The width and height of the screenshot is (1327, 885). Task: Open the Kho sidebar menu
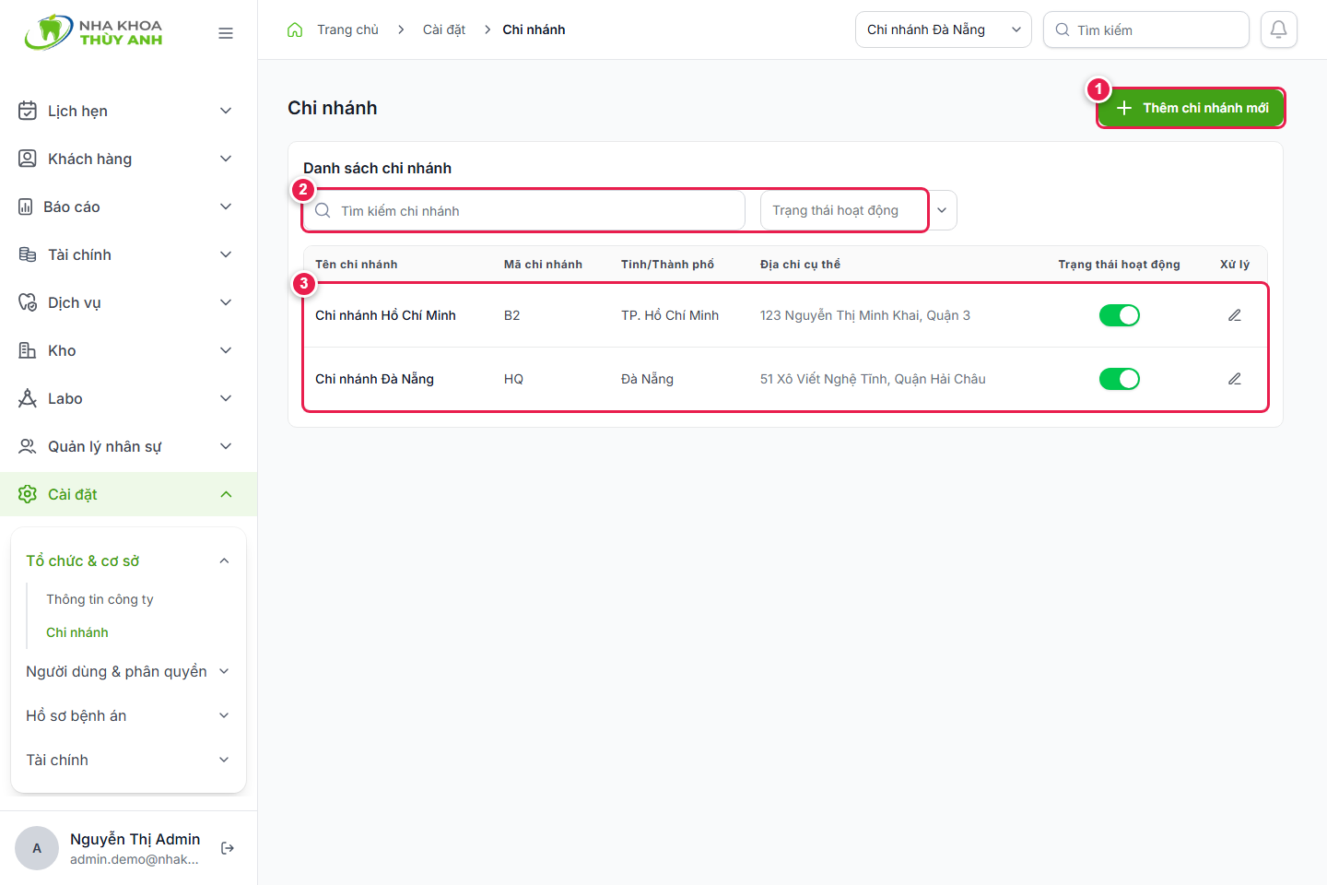point(129,350)
